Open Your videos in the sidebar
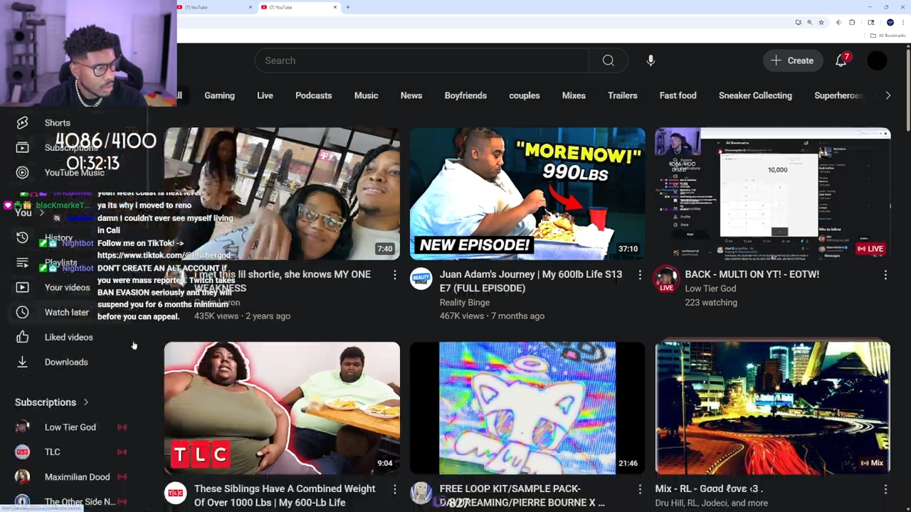911x512 pixels. (x=67, y=287)
